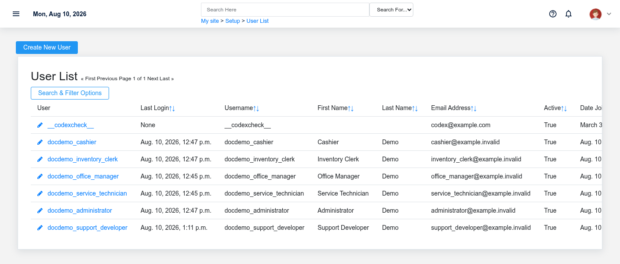Open the hamburger navigation menu
Screen dimensions: 620x264
[16, 14]
